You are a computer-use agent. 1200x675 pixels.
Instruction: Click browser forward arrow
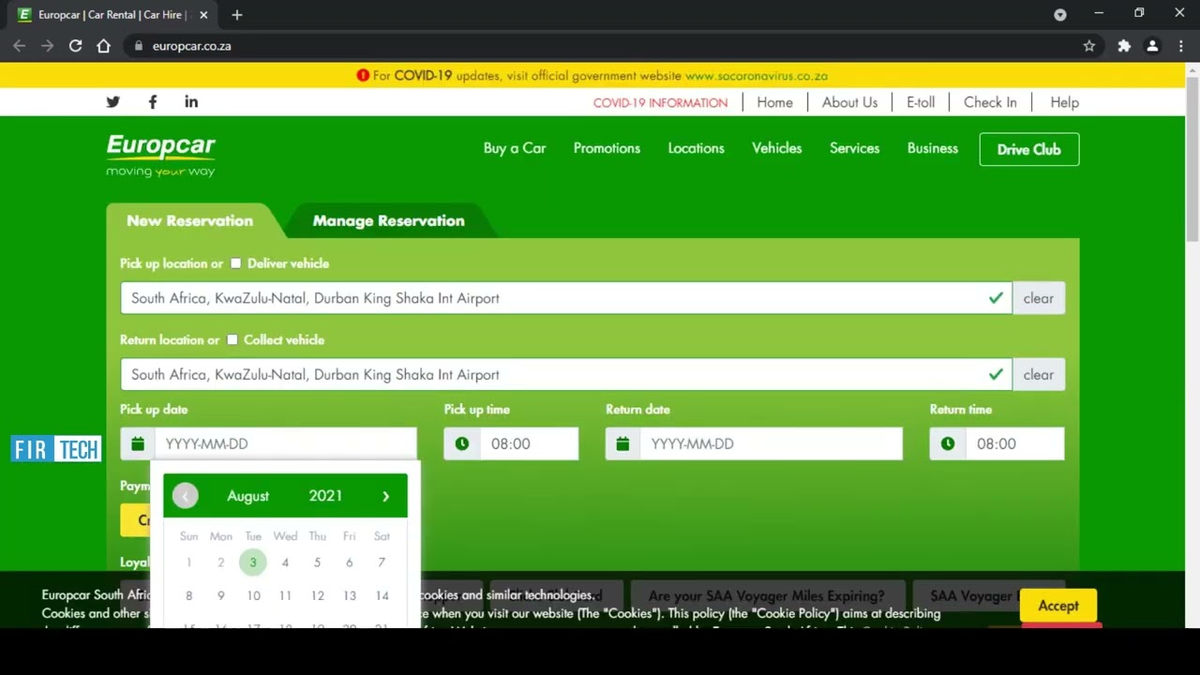(47, 46)
